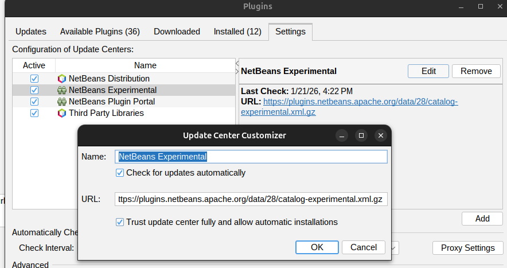Screen dimensions: 507x268
Task: Click the NetBeans Distribution cube icon
Action: (x=62, y=79)
